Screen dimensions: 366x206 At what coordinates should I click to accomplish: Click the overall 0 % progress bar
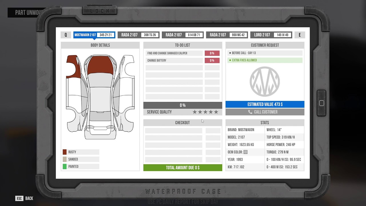183,105
